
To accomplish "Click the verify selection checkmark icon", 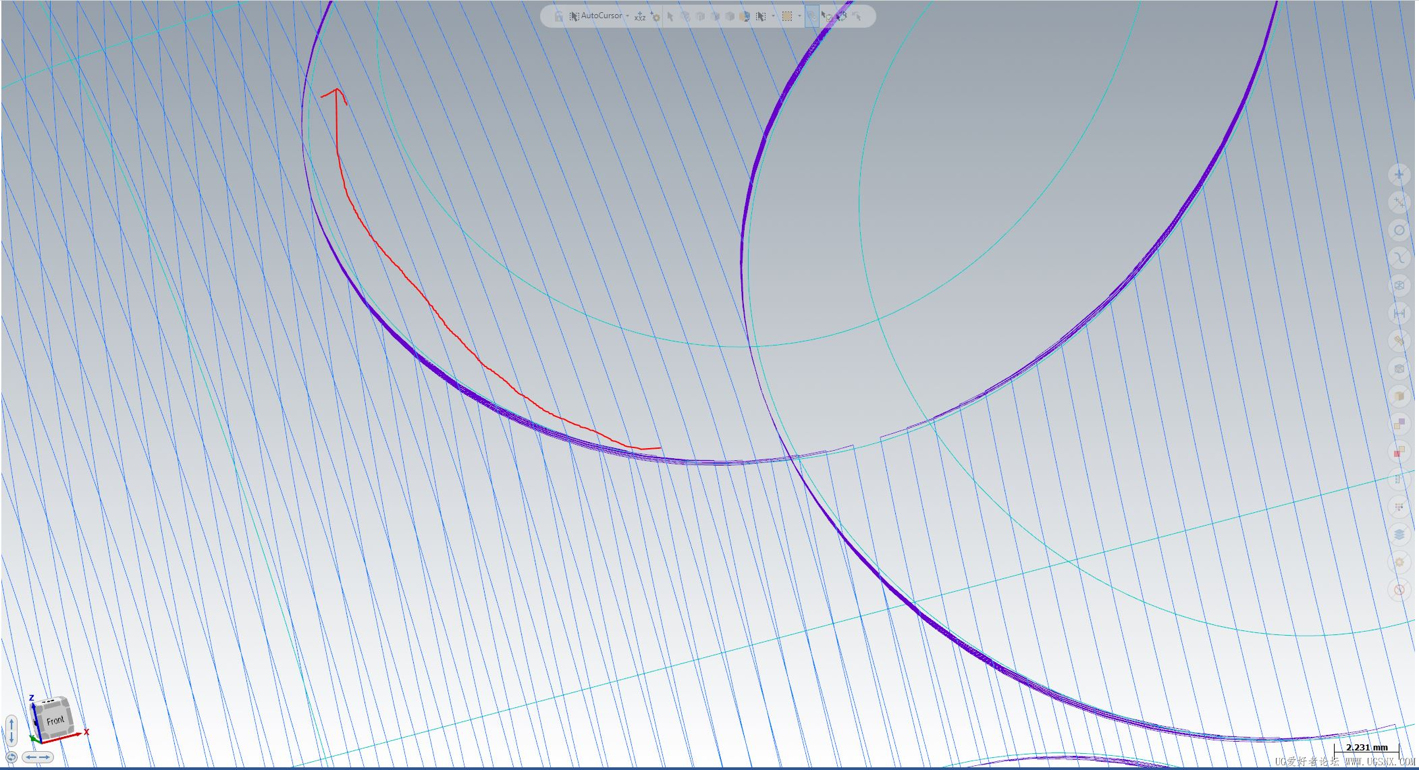I will pos(827,16).
